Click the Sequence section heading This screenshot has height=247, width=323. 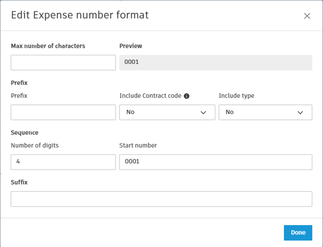24,132
